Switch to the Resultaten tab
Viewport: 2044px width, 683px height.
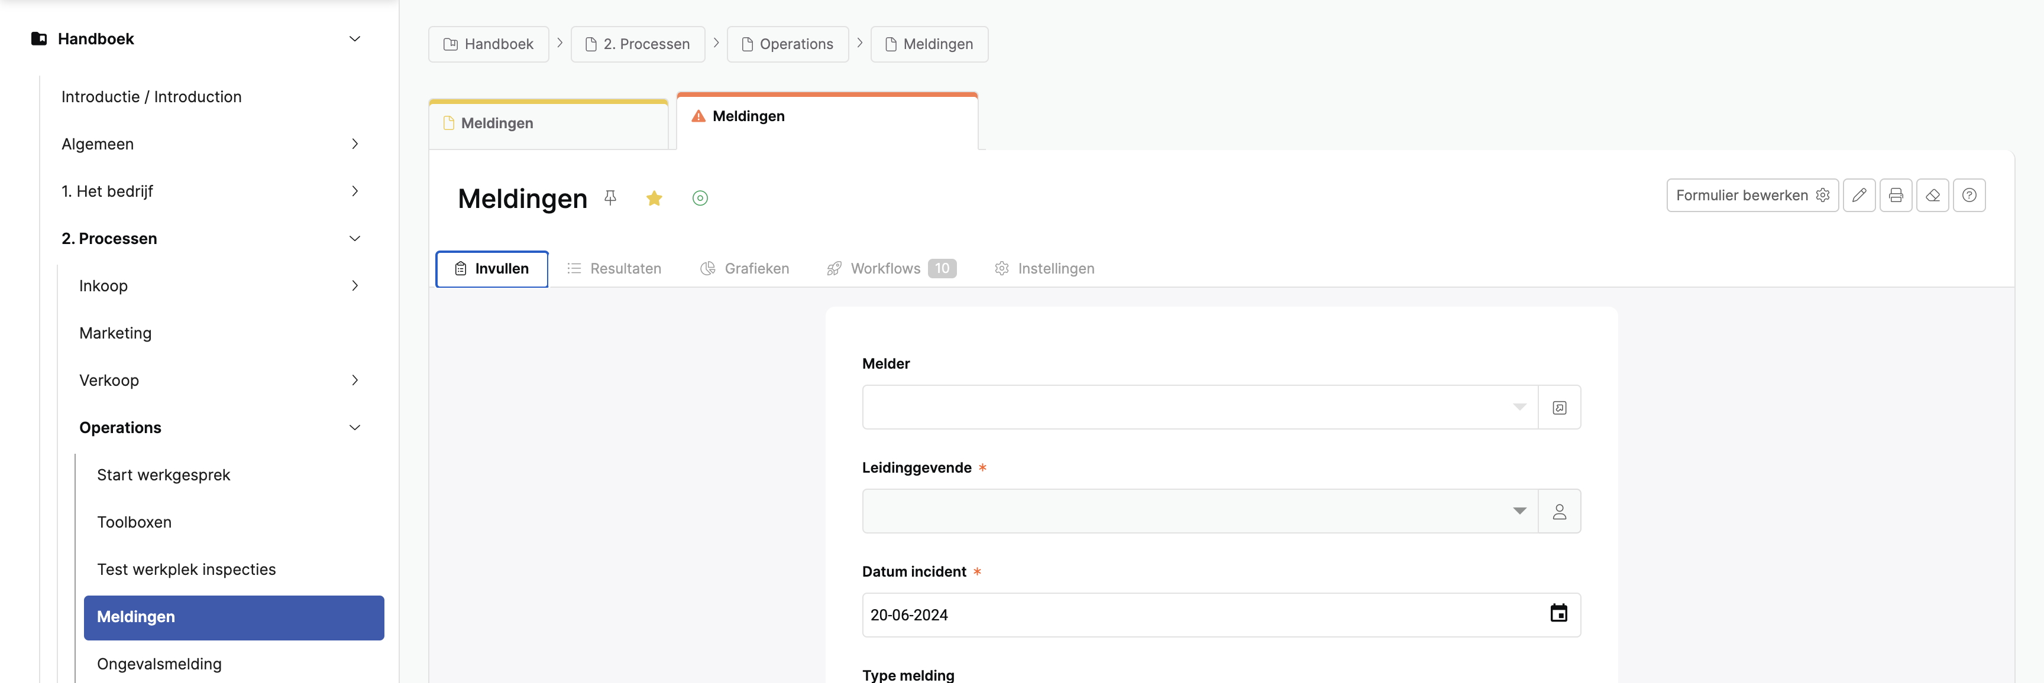coord(614,269)
